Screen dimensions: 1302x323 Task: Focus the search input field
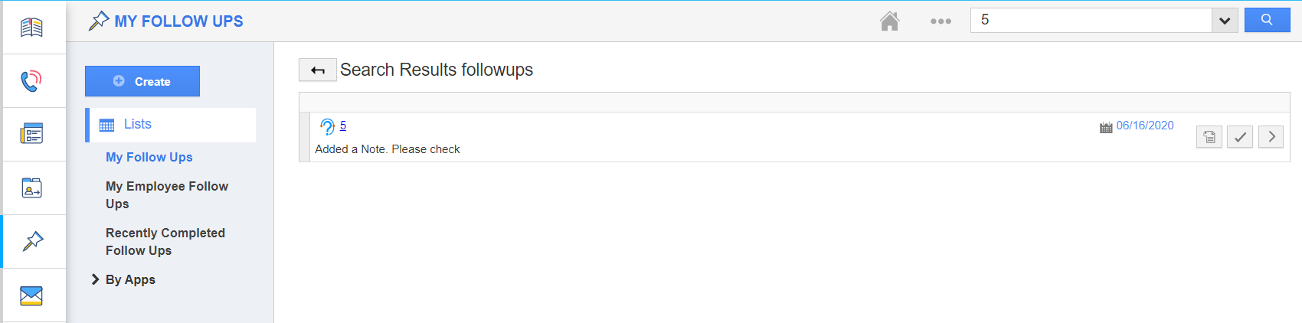1091,20
